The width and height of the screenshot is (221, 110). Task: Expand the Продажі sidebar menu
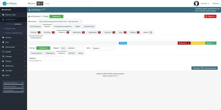pos(13,56)
